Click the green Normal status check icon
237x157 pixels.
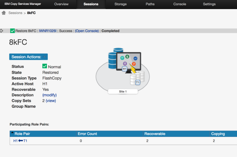pos(45,66)
